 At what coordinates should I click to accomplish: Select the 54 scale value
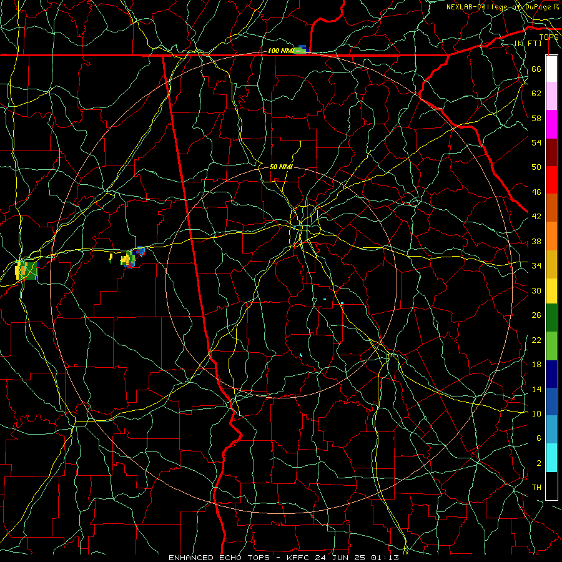(x=536, y=142)
